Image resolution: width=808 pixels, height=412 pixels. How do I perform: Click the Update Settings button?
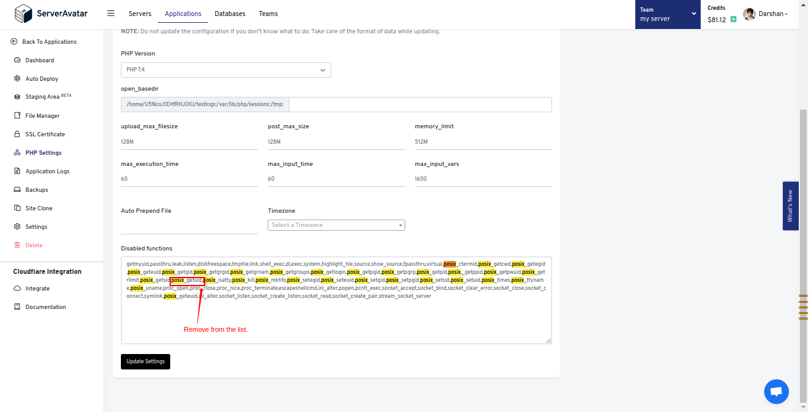(x=146, y=361)
